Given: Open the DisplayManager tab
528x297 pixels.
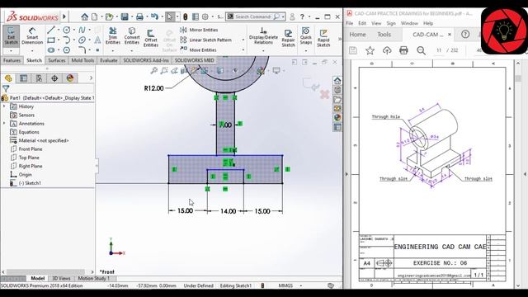Looking at the screenshot, I should click(x=70, y=78).
